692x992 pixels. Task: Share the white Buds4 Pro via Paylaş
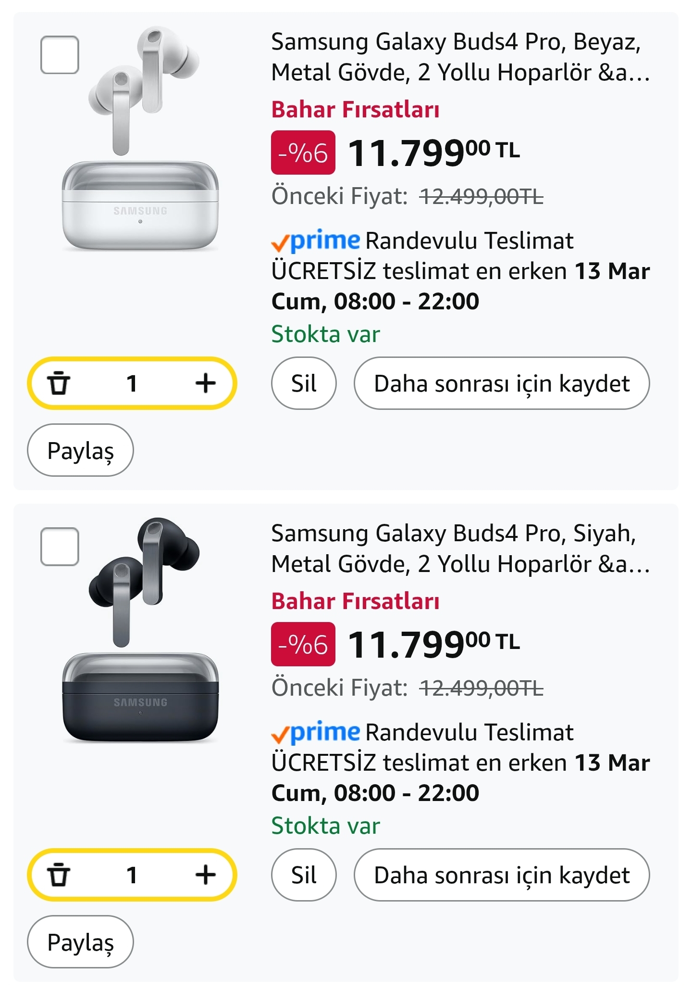[x=80, y=450]
